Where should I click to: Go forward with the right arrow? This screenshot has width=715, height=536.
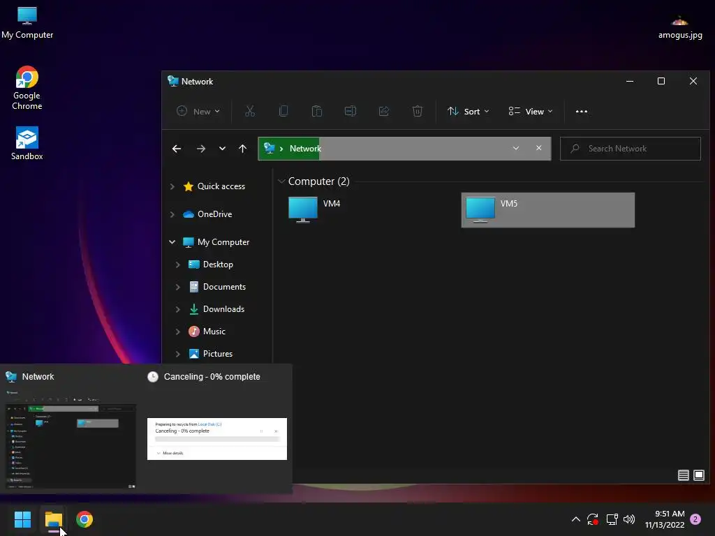pyautogui.click(x=200, y=149)
